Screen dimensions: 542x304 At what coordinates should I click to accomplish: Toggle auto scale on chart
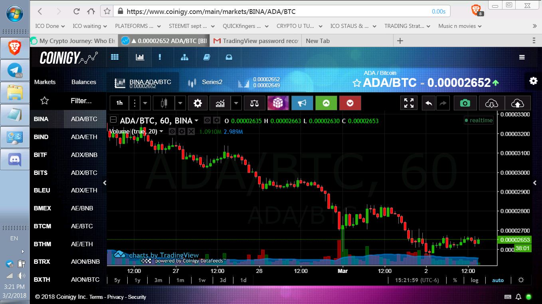pyautogui.click(x=498, y=280)
